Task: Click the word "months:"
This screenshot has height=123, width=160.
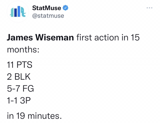Action: pos(23,49)
